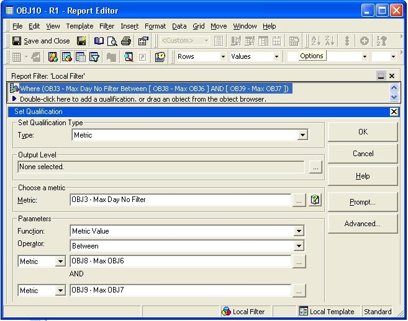This screenshot has width=408, height=321.
Task: Expand the Function dropdown Metric Value
Action: [299, 231]
